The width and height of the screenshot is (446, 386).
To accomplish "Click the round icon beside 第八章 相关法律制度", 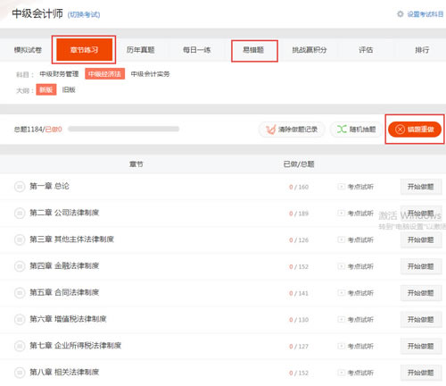I will point(20,373).
